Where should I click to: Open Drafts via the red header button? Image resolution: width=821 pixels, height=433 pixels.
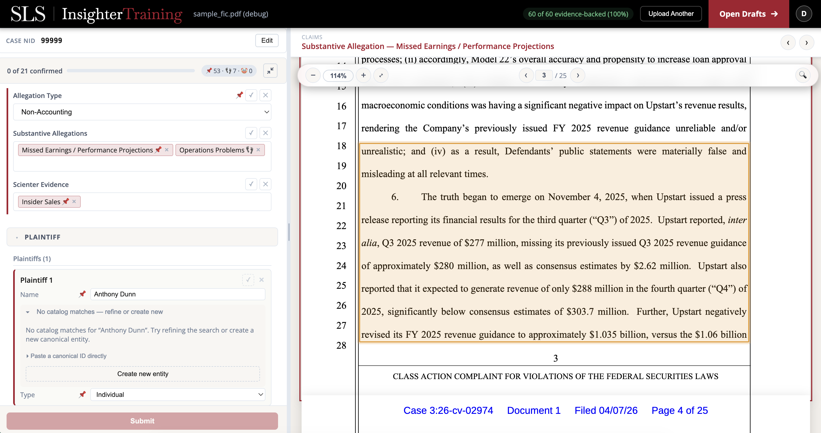point(749,14)
